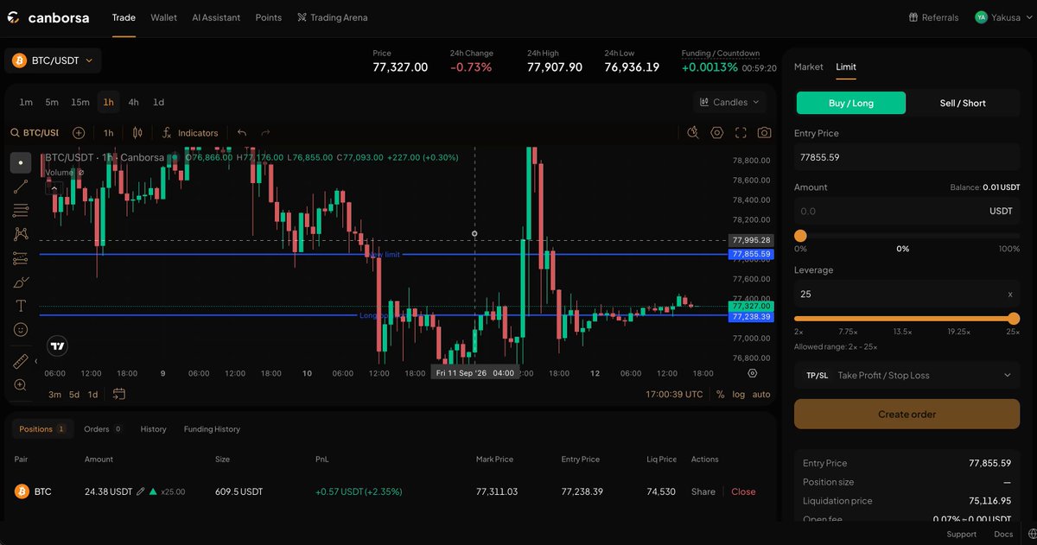
Task: Expand the Take Profit / Stop Loss section
Action: click(x=907, y=376)
